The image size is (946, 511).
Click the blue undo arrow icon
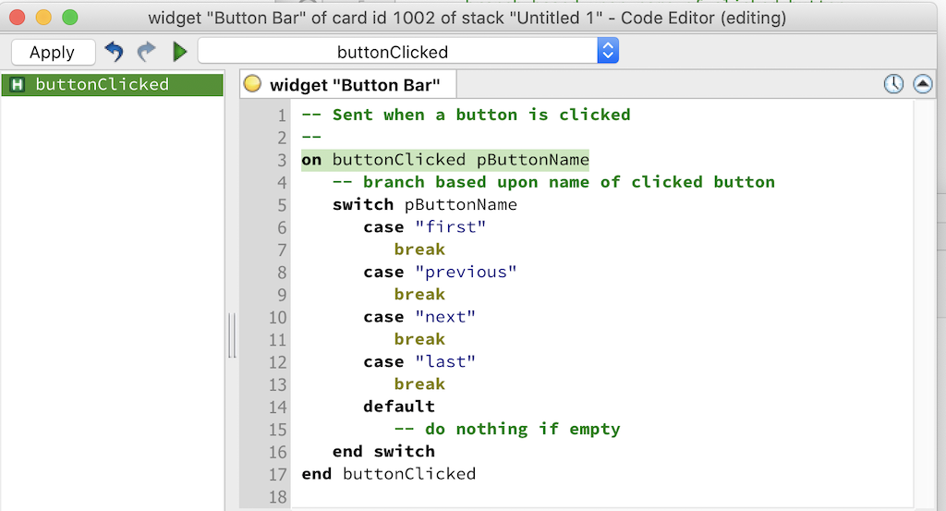[x=114, y=52]
